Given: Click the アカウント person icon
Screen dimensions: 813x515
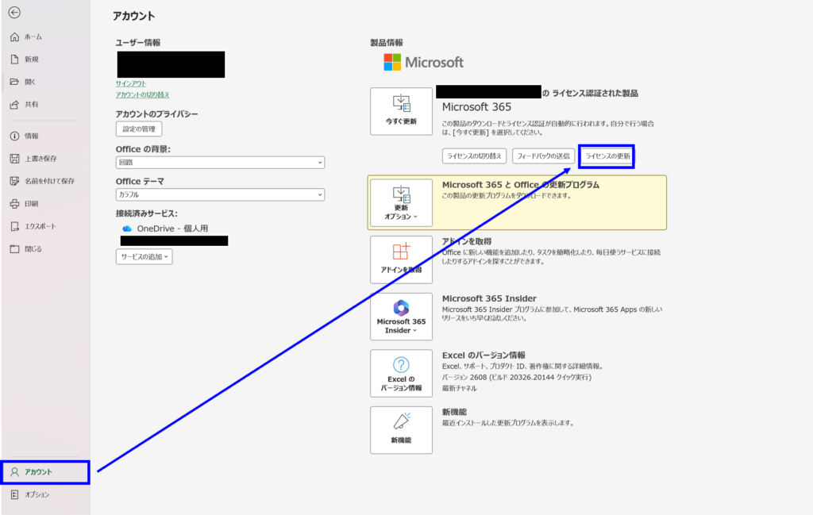Looking at the screenshot, I should click(14, 472).
